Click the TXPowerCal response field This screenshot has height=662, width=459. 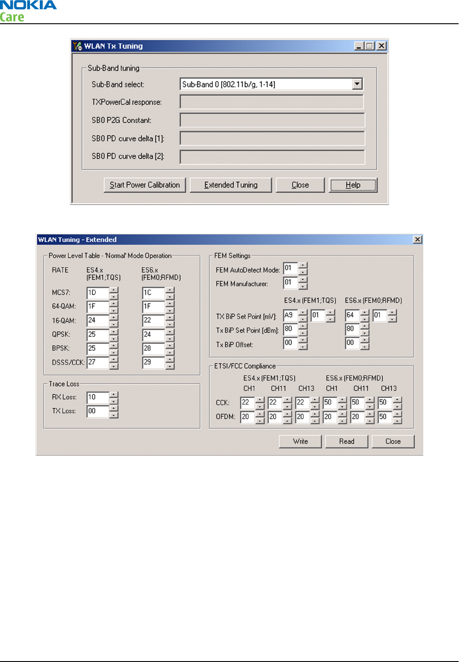coord(272,102)
